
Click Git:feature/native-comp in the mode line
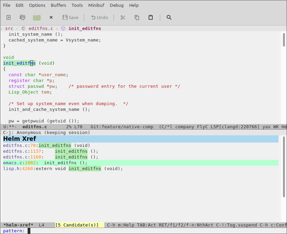click(x=122, y=127)
